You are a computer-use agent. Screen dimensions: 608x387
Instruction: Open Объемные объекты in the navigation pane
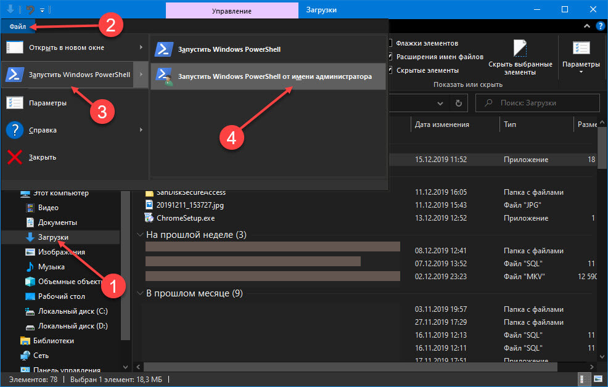[70, 282]
